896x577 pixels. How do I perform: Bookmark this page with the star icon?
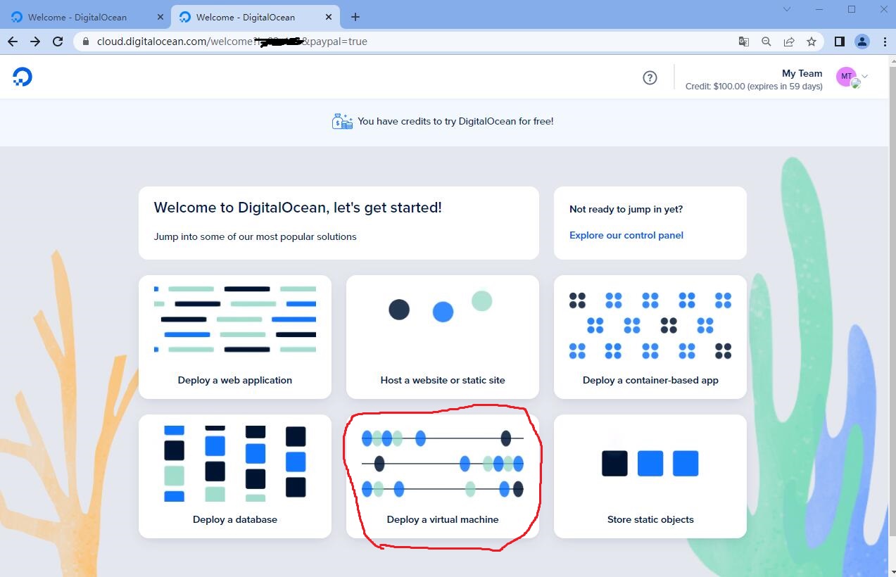[812, 42]
